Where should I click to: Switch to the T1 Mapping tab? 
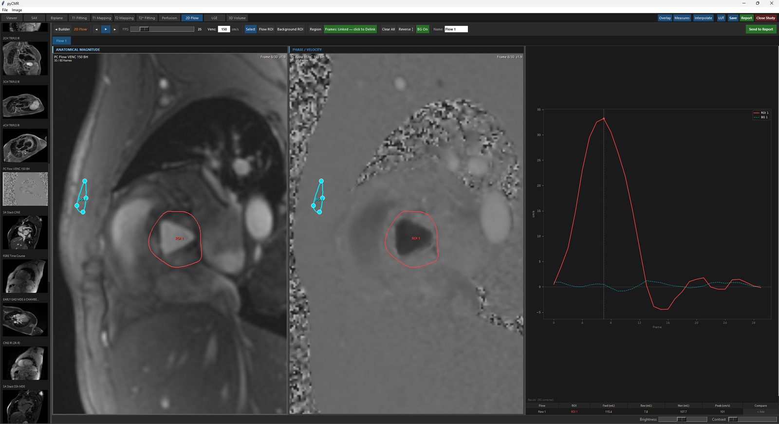tap(102, 18)
